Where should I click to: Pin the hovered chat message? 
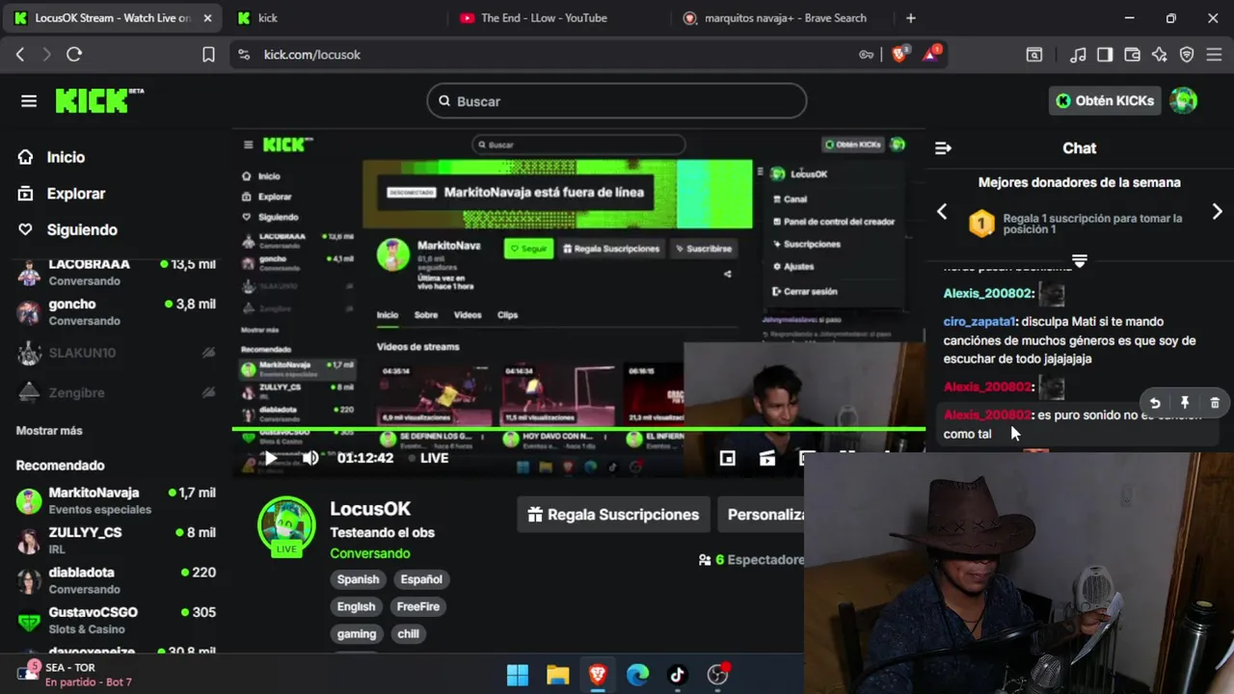pyautogui.click(x=1185, y=403)
